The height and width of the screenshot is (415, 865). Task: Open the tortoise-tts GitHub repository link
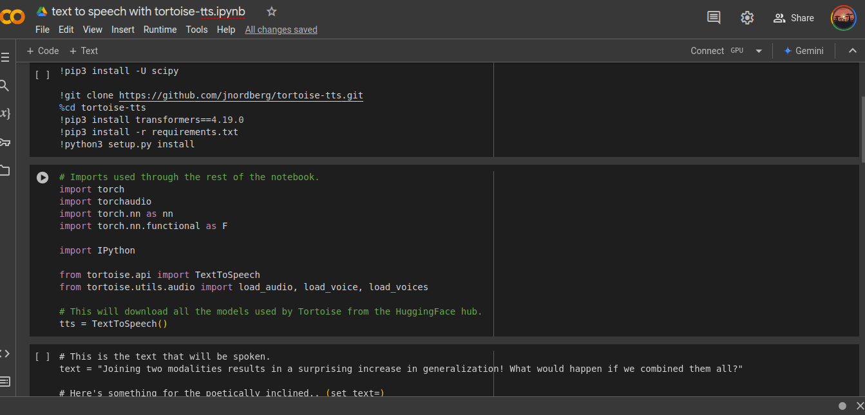(x=241, y=95)
